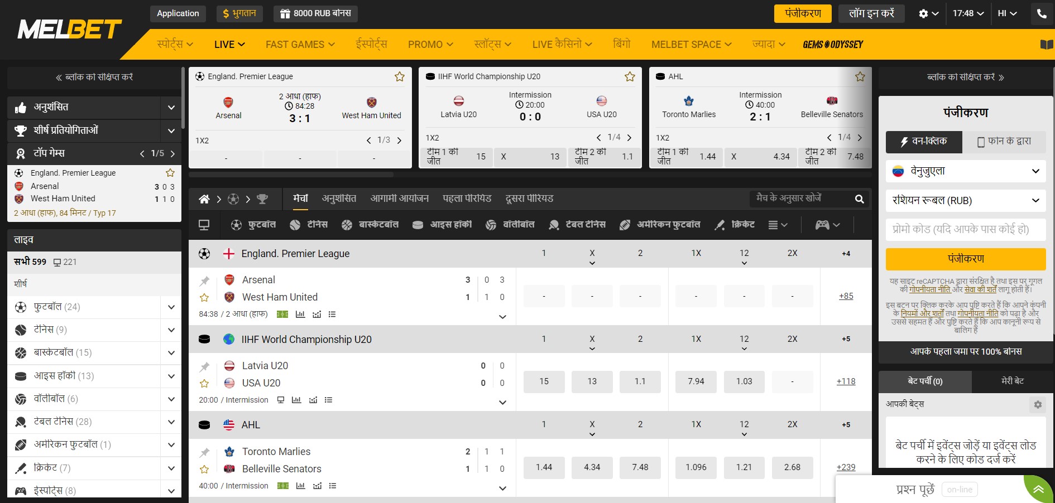The width and height of the screenshot is (1055, 503).
Task: Open the HI language dropdown
Action: coord(1008,13)
